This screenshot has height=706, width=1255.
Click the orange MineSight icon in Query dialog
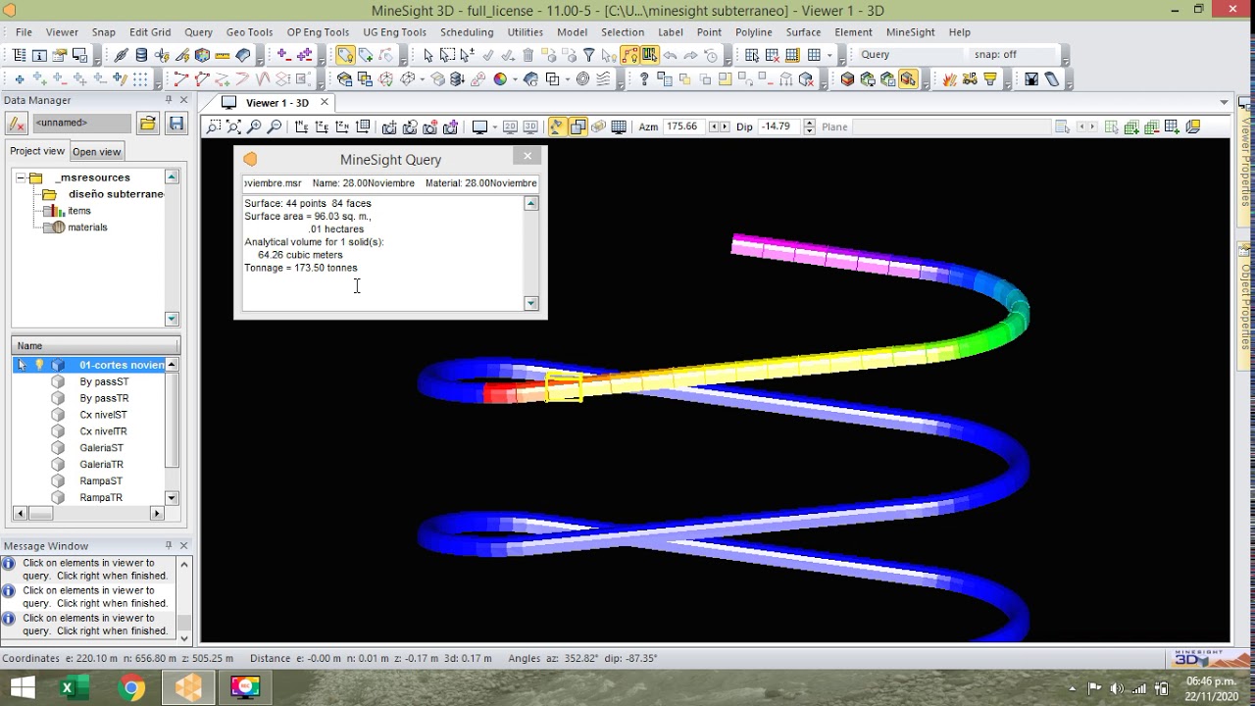tap(250, 159)
